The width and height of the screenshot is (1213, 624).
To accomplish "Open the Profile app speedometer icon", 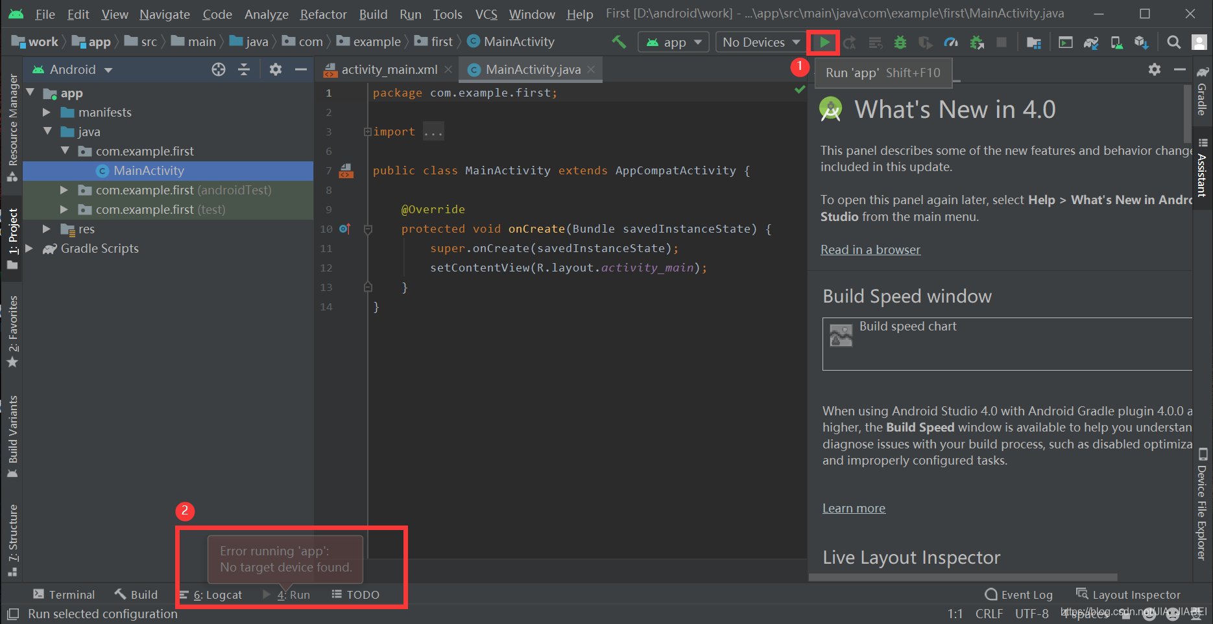I will coord(950,42).
